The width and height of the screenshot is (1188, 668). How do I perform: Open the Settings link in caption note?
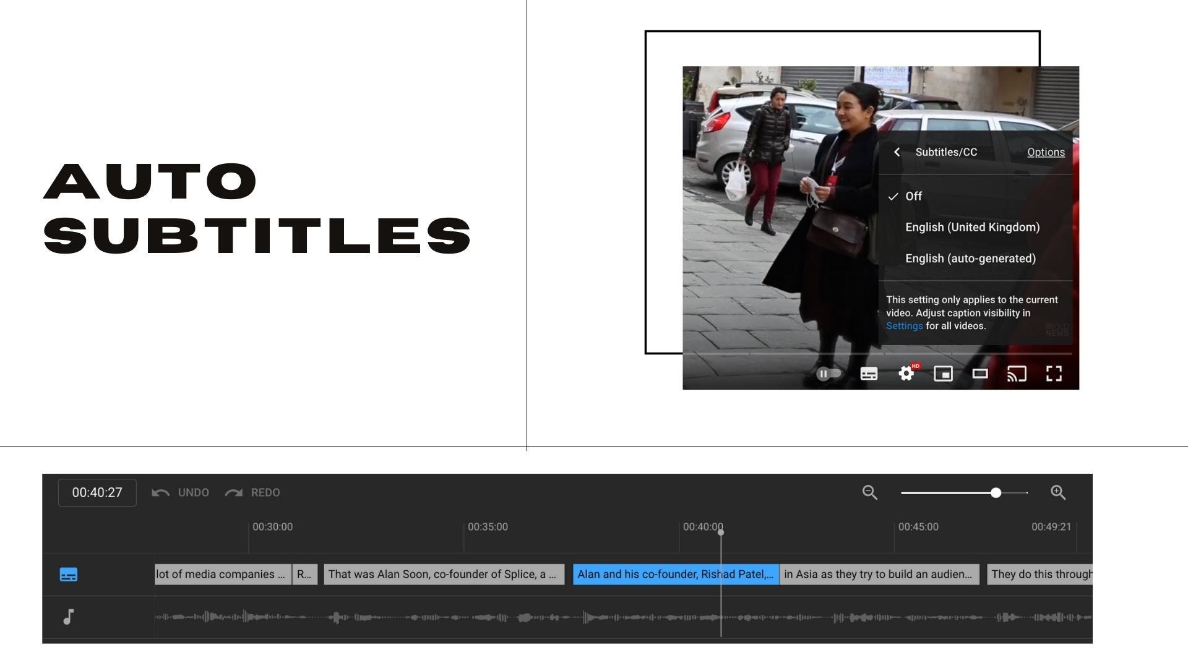pyautogui.click(x=904, y=326)
